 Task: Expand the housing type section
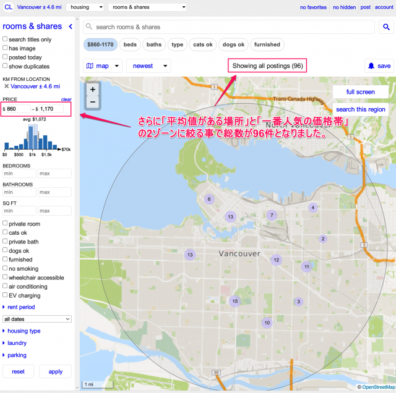tap(22, 331)
